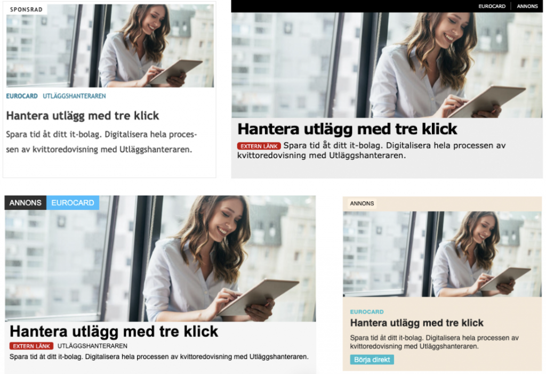Image resolution: width=546 pixels, height=374 pixels.
Task: Open the thumbnail image in SPONSRAD ad
Action: (110, 46)
